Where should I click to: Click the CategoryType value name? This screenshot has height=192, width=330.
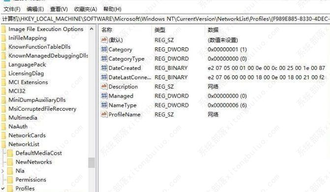click(126, 59)
